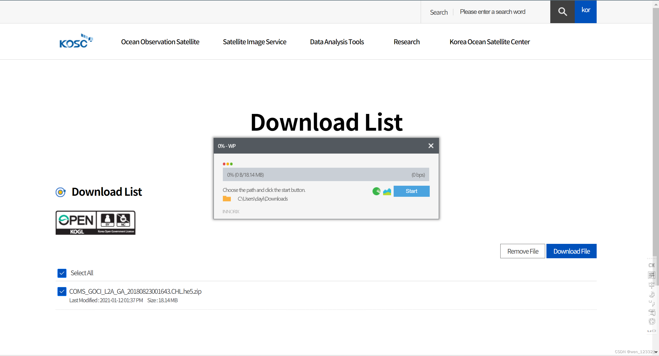Click the Start download button

click(x=411, y=191)
